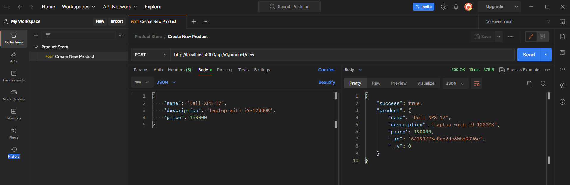The height and width of the screenshot is (185, 570).
Task: Search within the response body
Action: click(543, 84)
